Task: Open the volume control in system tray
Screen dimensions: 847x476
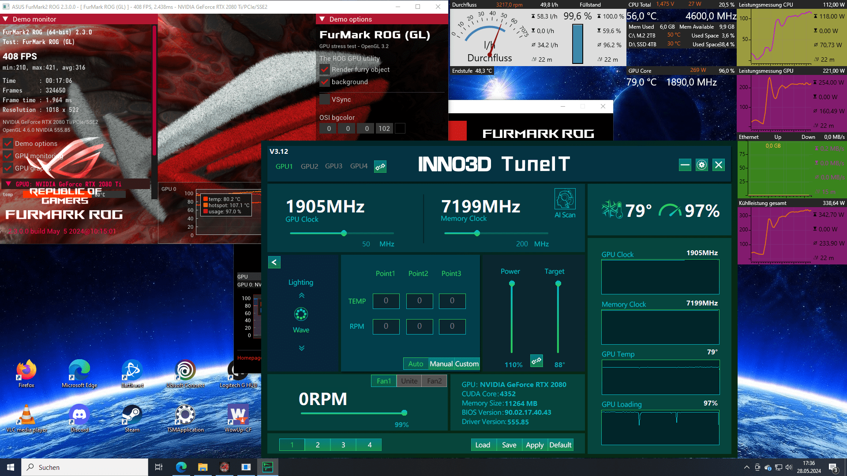Action: [789, 467]
